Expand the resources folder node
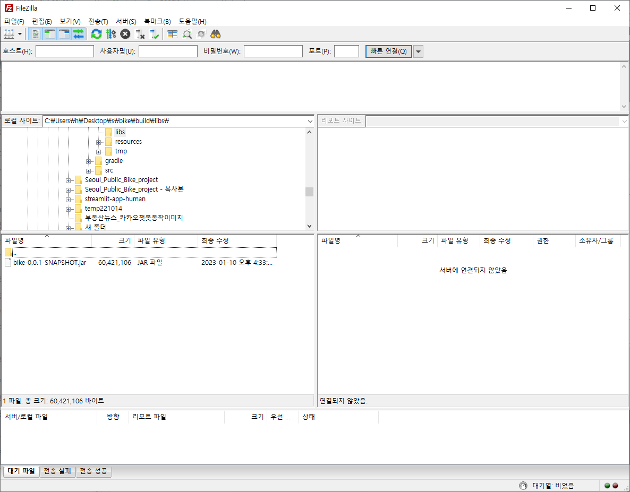Screen dimensions: 630x492 [x=98, y=142]
